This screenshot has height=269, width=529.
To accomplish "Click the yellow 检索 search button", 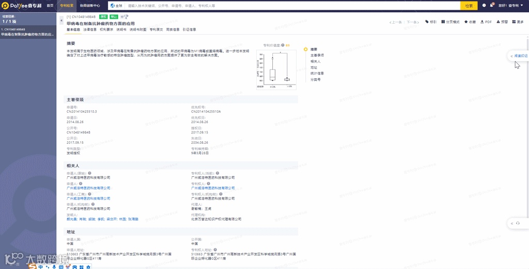I will [469, 6].
